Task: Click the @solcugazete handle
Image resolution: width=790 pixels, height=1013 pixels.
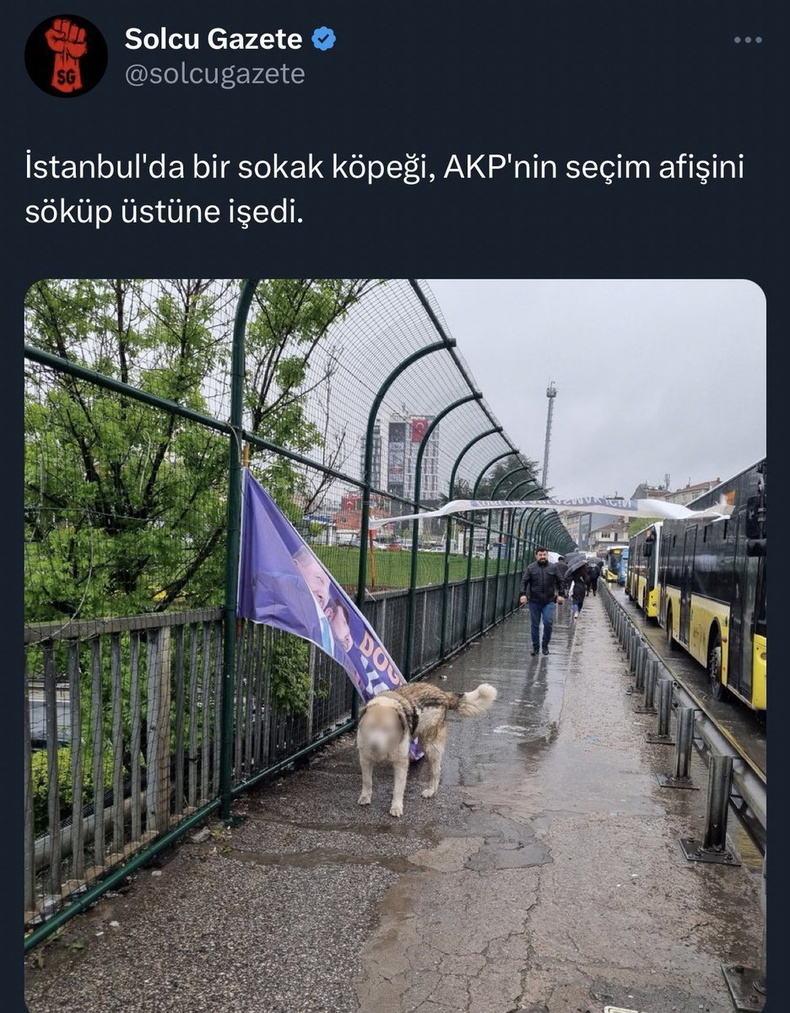Action: (215, 74)
